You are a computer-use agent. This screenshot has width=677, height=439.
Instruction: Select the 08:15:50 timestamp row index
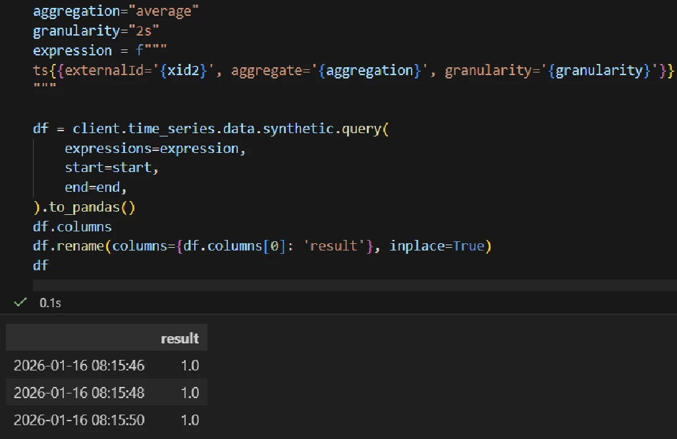tap(79, 420)
